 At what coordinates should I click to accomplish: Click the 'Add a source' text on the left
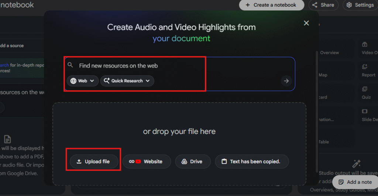(12, 45)
